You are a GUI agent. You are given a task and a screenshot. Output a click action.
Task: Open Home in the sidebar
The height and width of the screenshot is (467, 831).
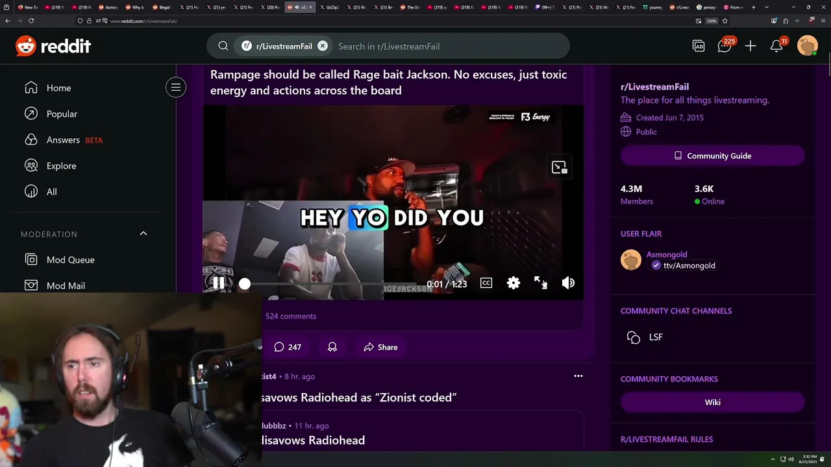pyautogui.click(x=58, y=88)
